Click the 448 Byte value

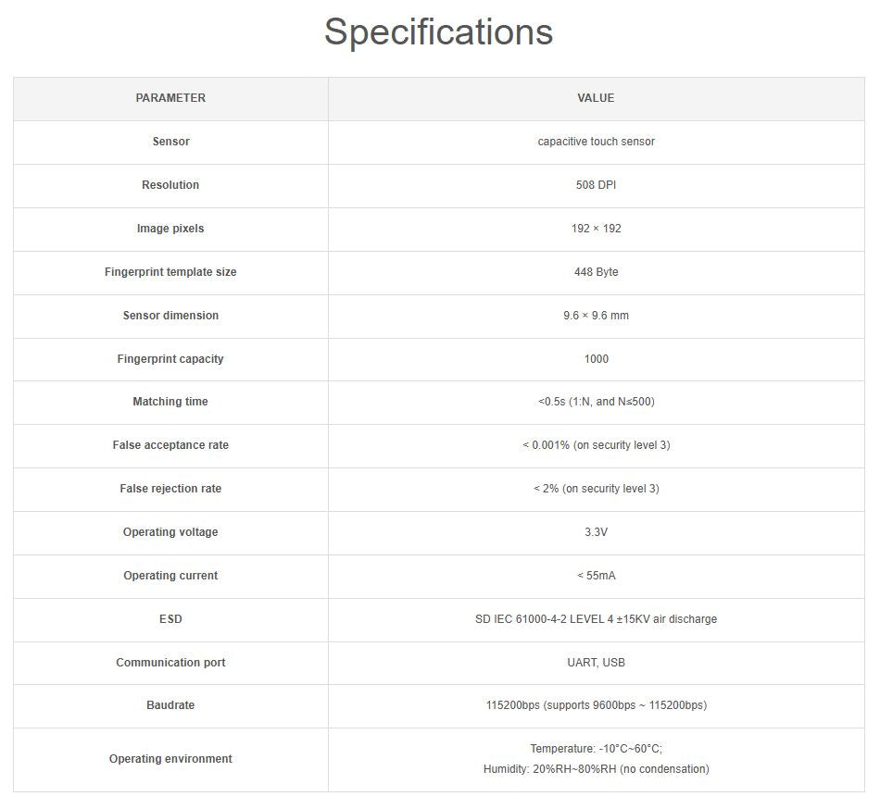click(596, 272)
